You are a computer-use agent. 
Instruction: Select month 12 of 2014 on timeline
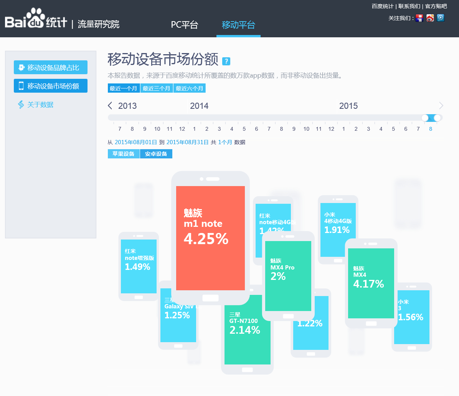click(331, 129)
